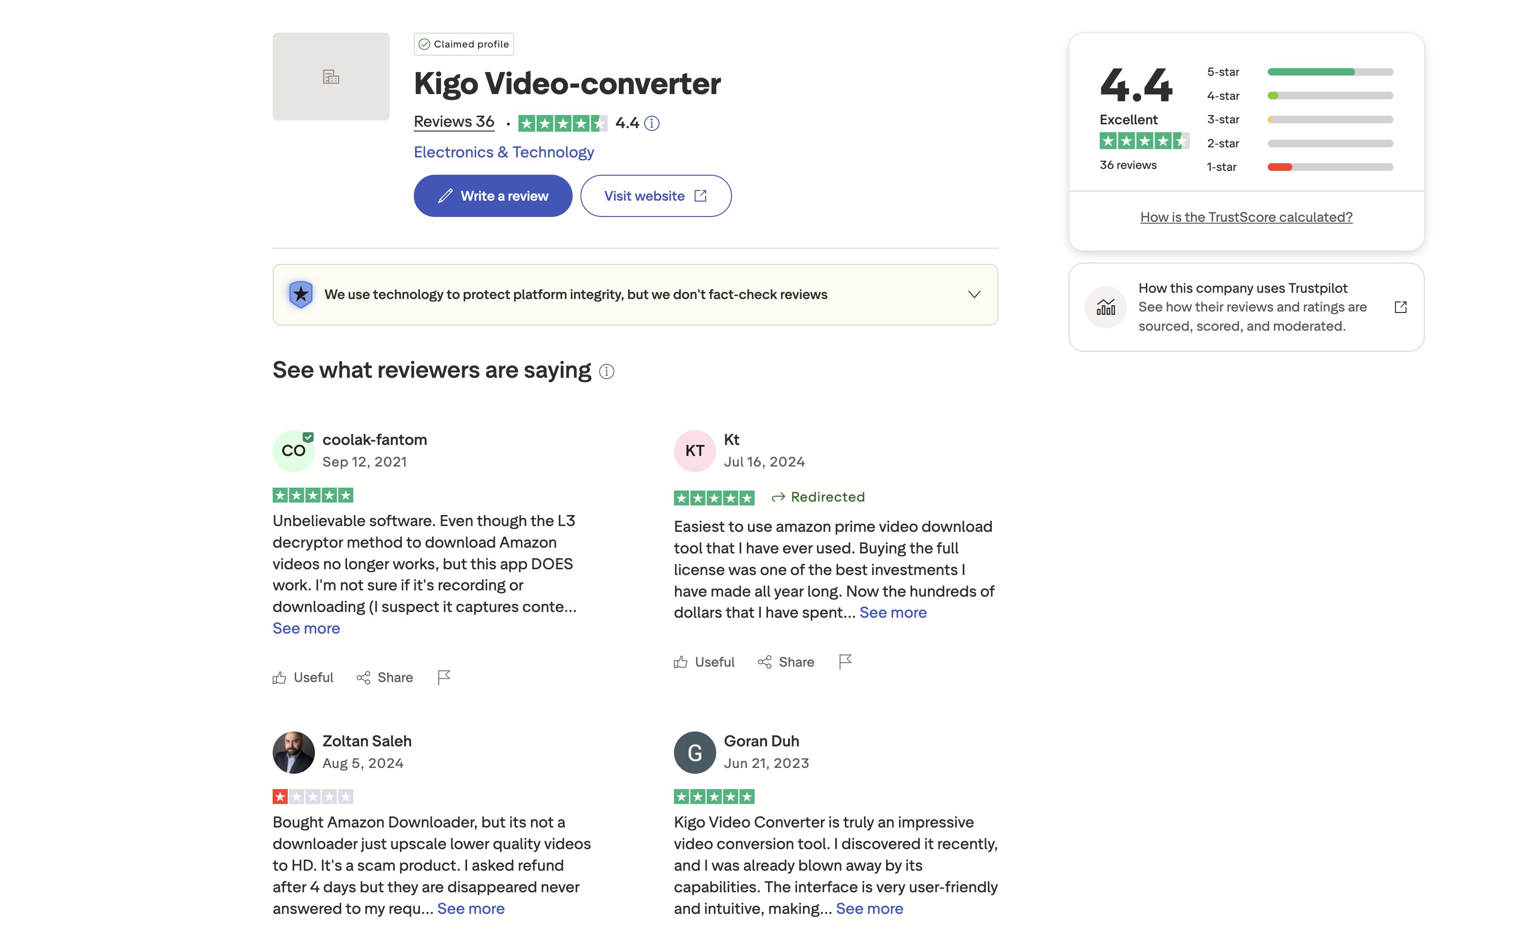Click the shield-star icon in the integrity banner
Screen dimensions: 1514x935
(x=301, y=294)
